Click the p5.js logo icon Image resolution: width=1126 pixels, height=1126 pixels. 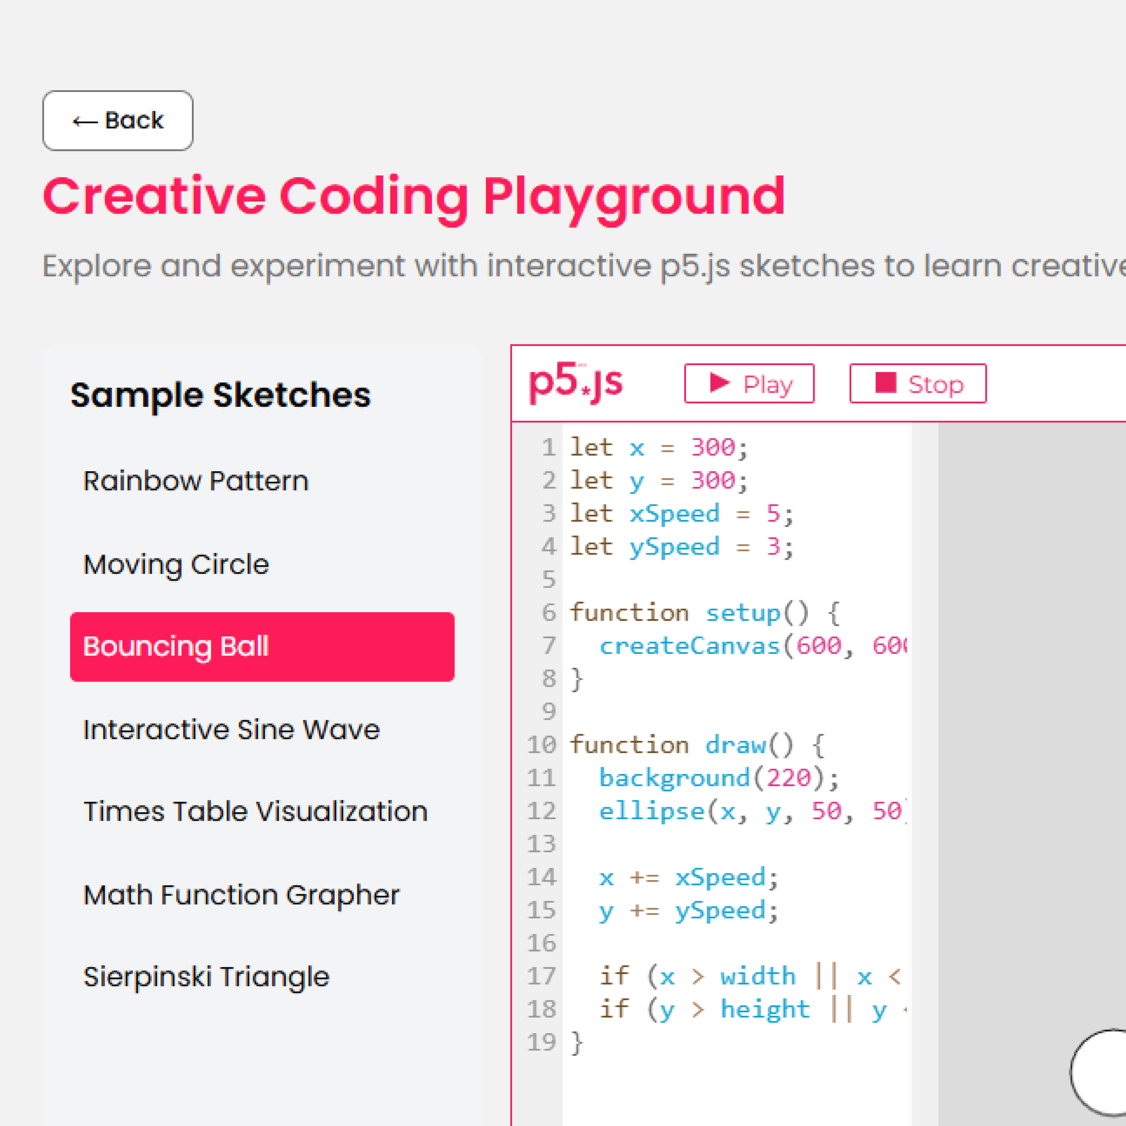pyautogui.click(x=575, y=383)
